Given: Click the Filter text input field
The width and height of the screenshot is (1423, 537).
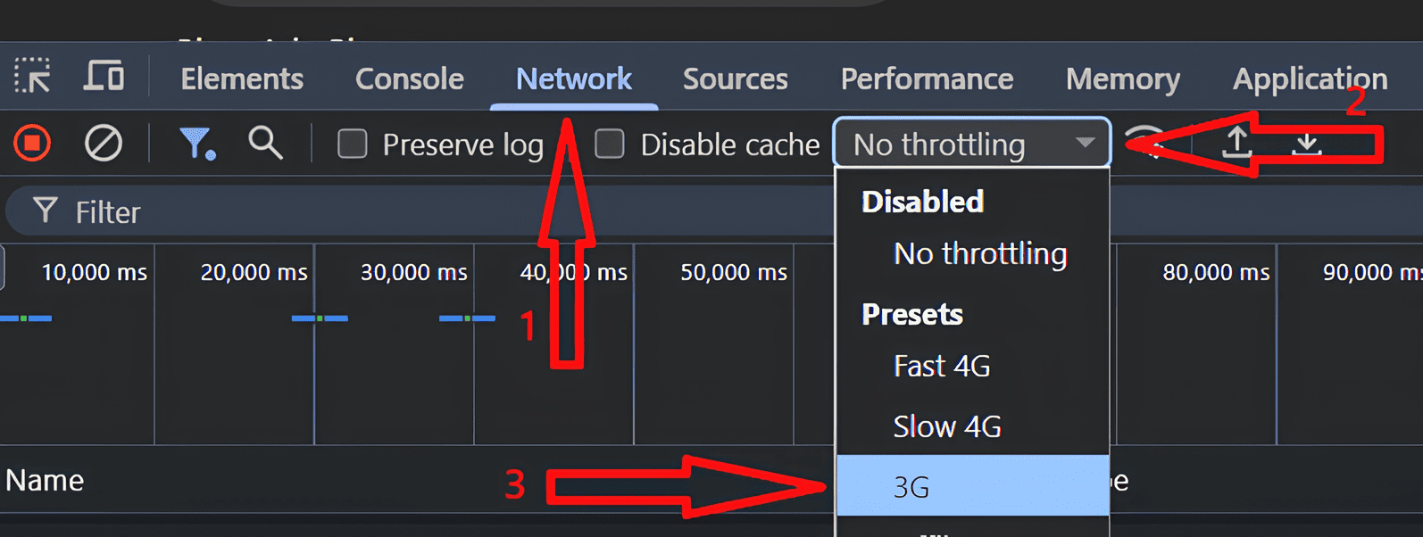Looking at the screenshot, I should point(429,212).
